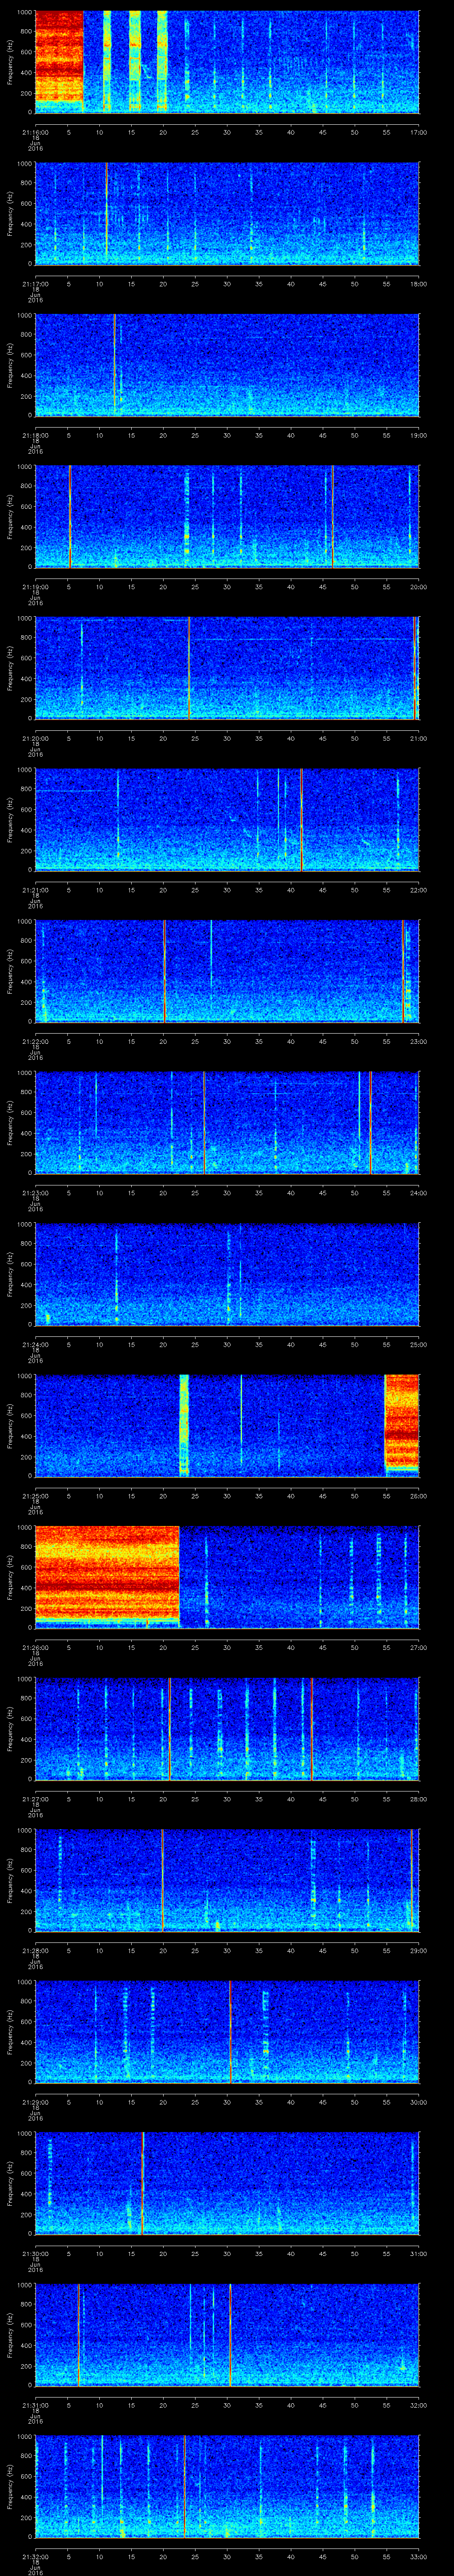Click the 21:00 end-of-axis time label
454x2576 pixels.
pyautogui.click(x=418, y=738)
